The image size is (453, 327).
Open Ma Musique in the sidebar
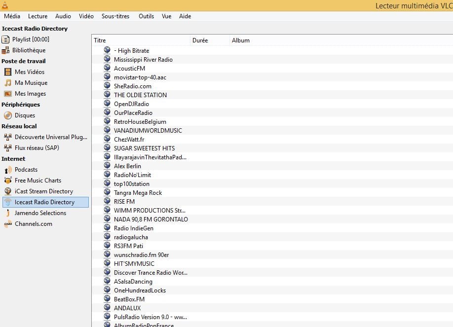[31, 83]
